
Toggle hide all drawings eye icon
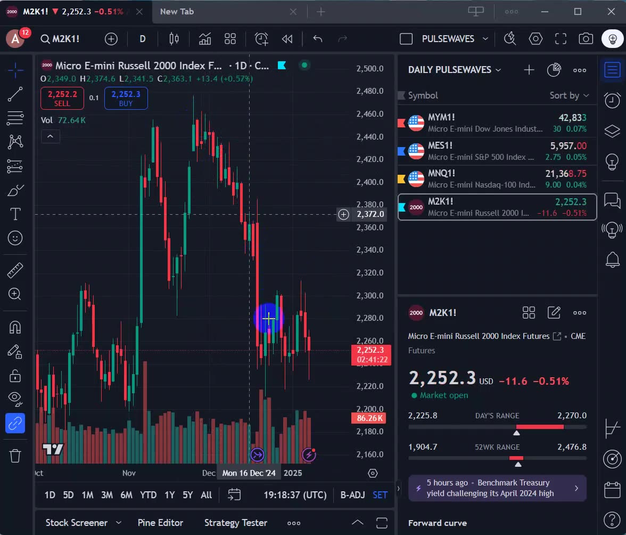[15, 399]
